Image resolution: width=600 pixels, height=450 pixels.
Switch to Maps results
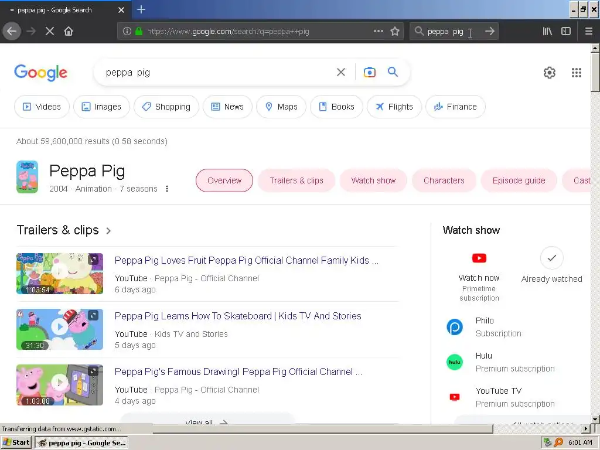(x=281, y=107)
